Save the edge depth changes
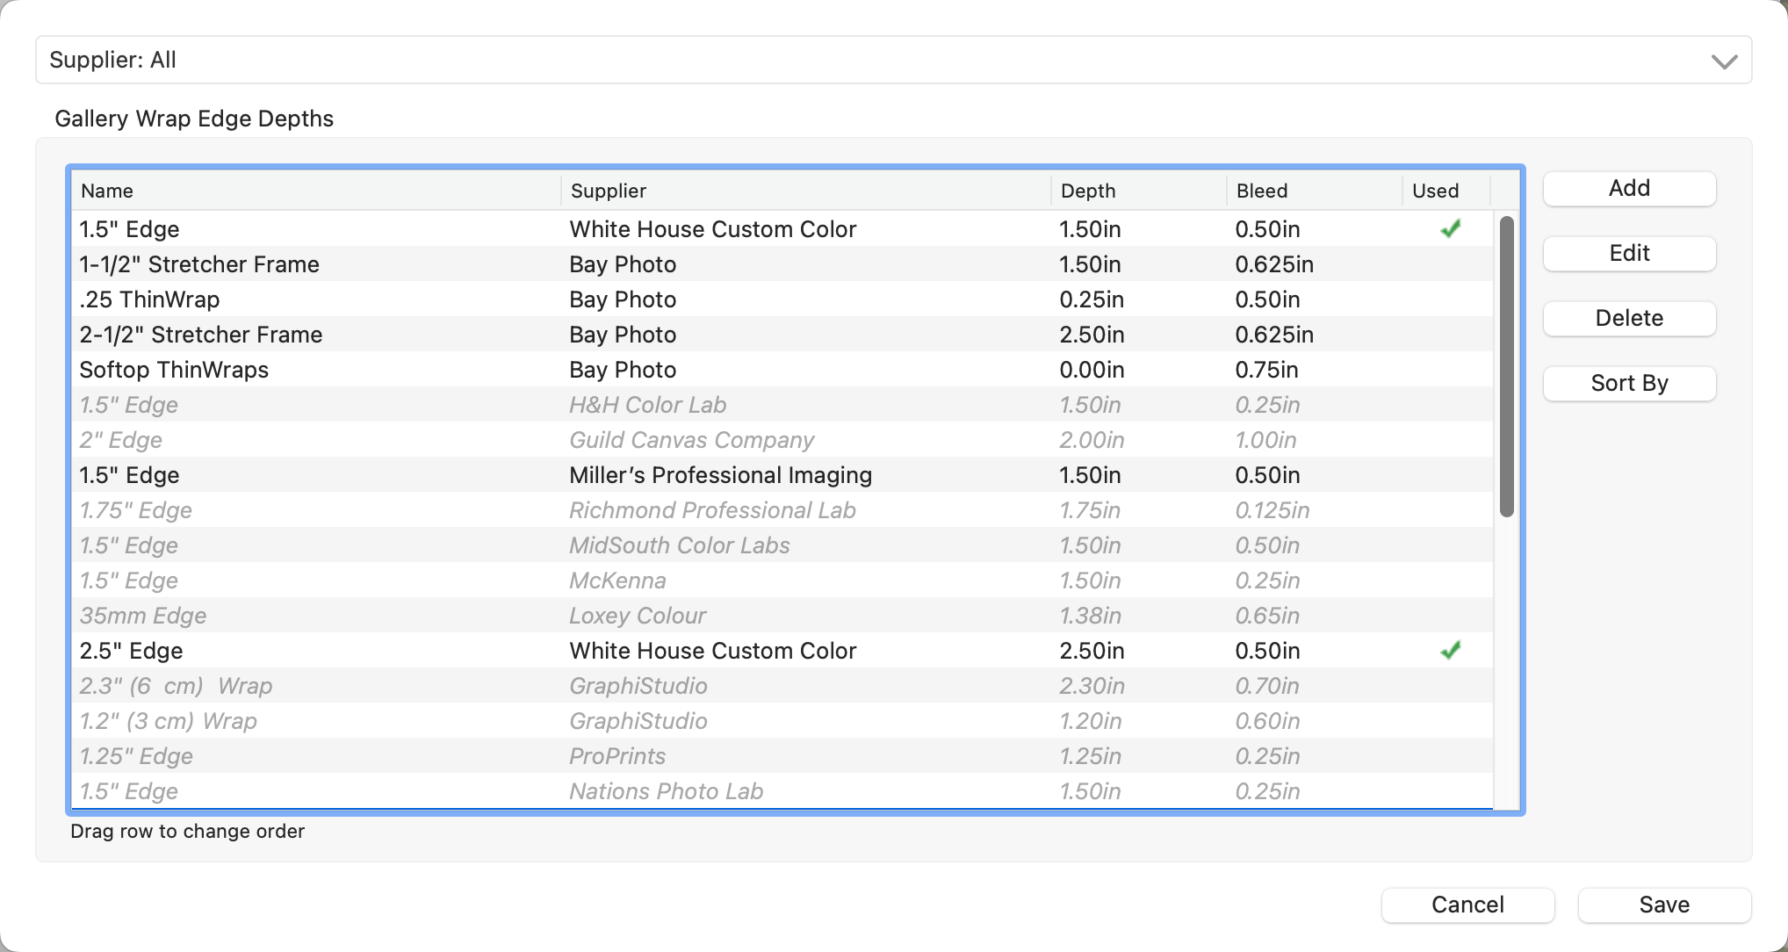This screenshot has width=1788, height=952. [x=1664, y=905]
